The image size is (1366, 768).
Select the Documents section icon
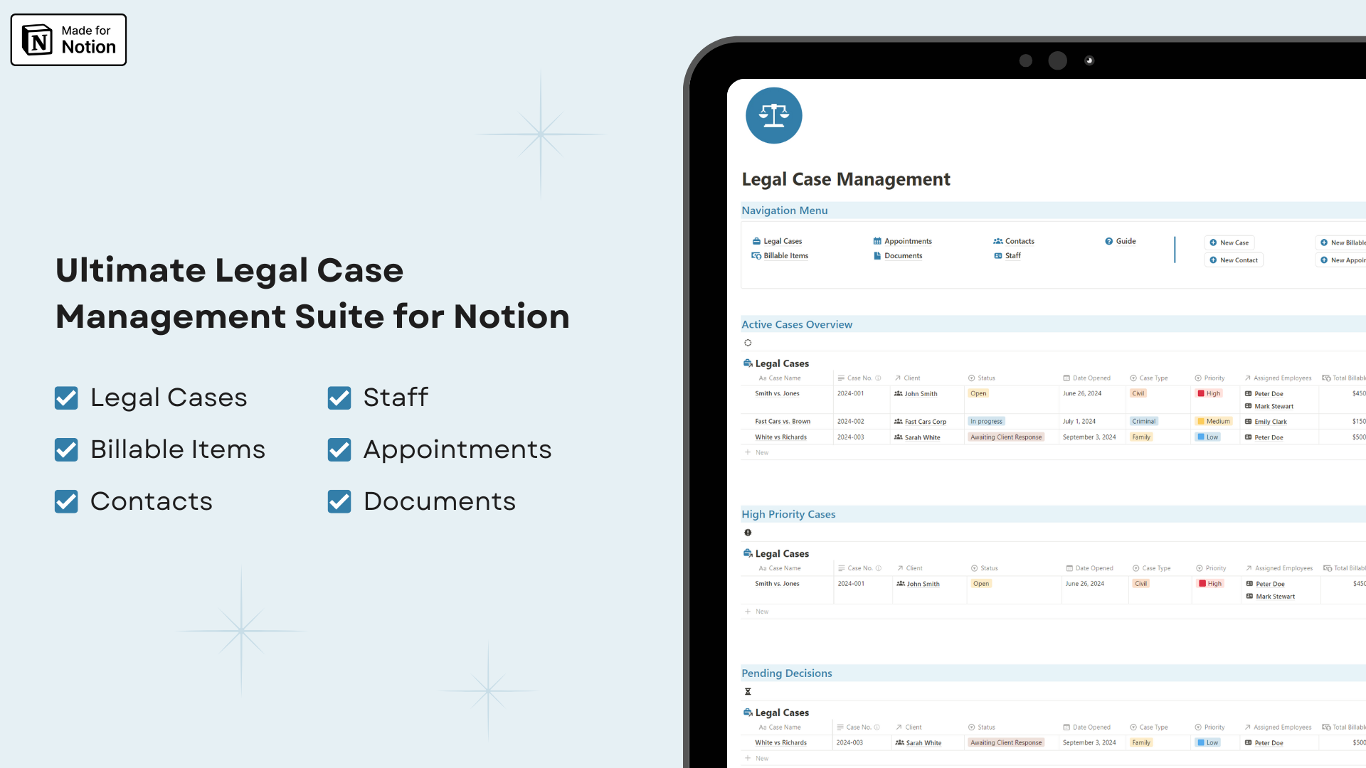tap(877, 255)
